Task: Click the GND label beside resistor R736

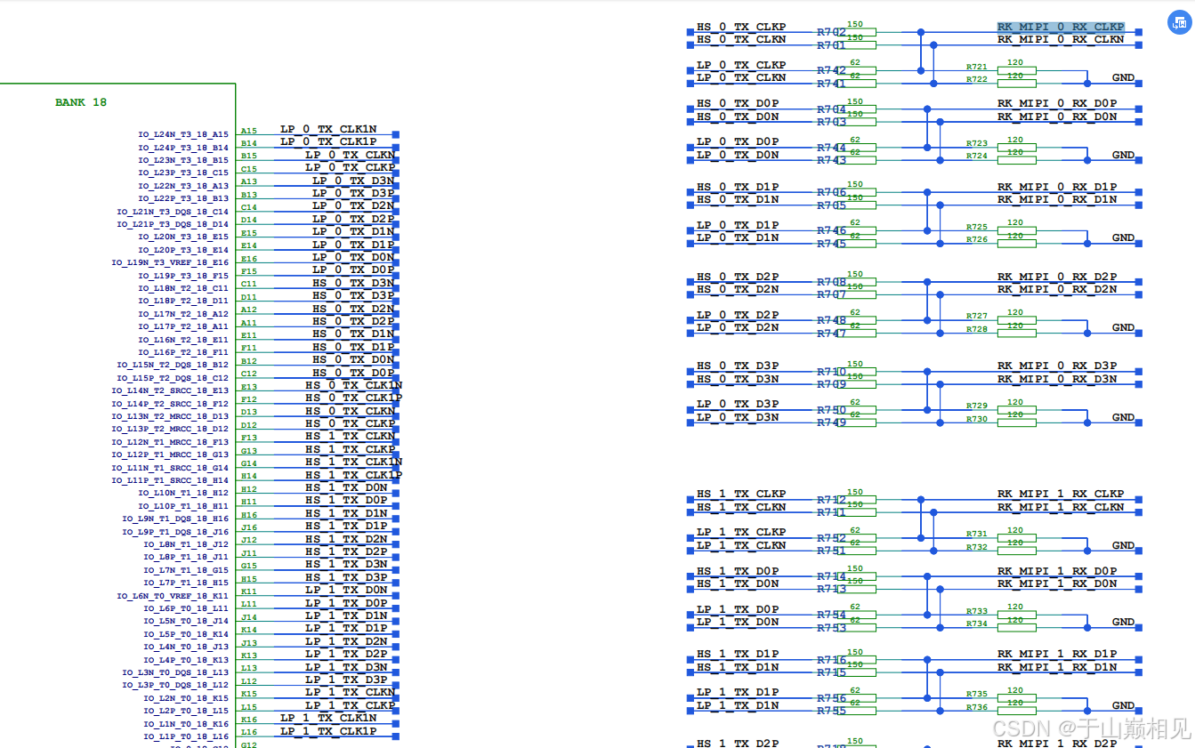Action: tap(1123, 705)
